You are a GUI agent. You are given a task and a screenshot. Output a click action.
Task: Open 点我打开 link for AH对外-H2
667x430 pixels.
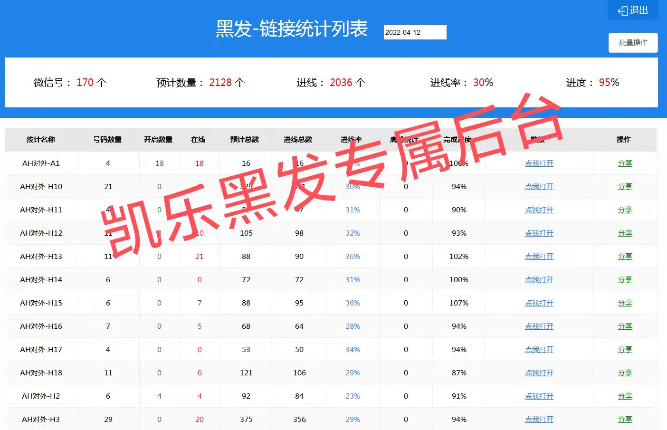click(539, 396)
